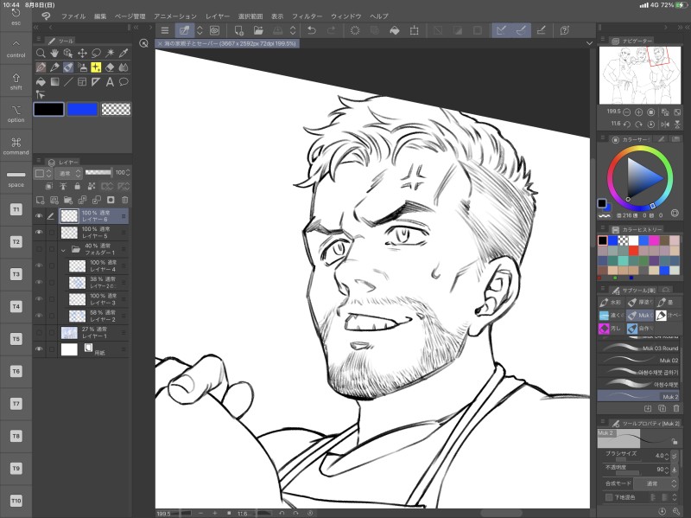
Task: Tap the T1 shortcut key
Action: pyautogui.click(x=16, y=209)
